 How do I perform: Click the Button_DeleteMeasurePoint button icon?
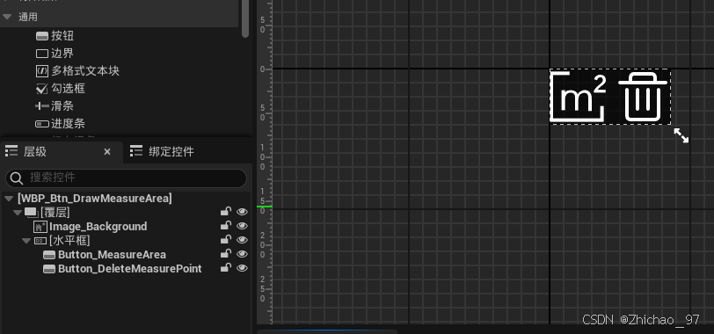(x=49, y=269)
